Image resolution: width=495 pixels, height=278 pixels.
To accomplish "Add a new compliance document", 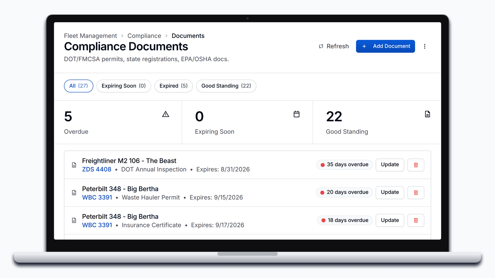I will pyautogui.click(x=385, y=46).
